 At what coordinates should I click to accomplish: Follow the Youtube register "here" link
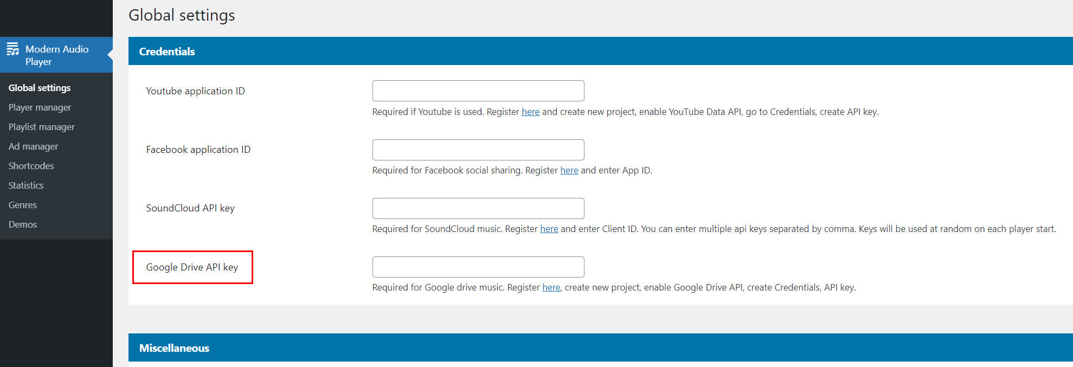(530, 112)
